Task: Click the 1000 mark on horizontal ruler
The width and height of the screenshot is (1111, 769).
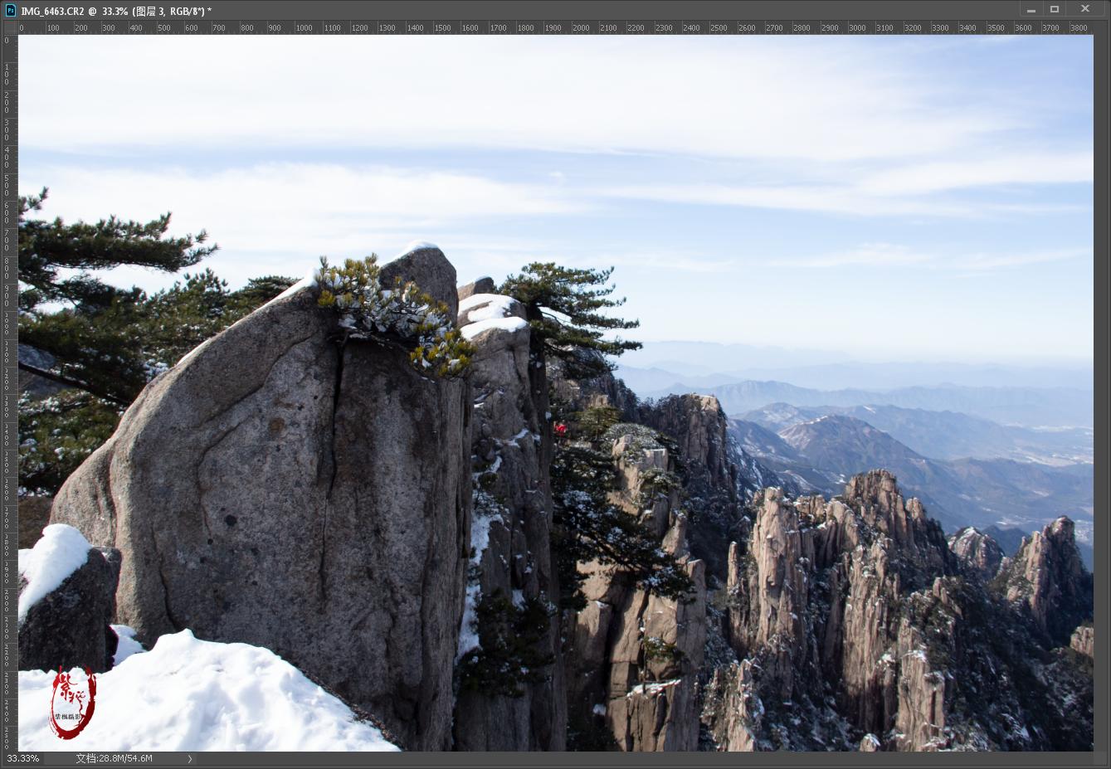Action: (304, 28)
